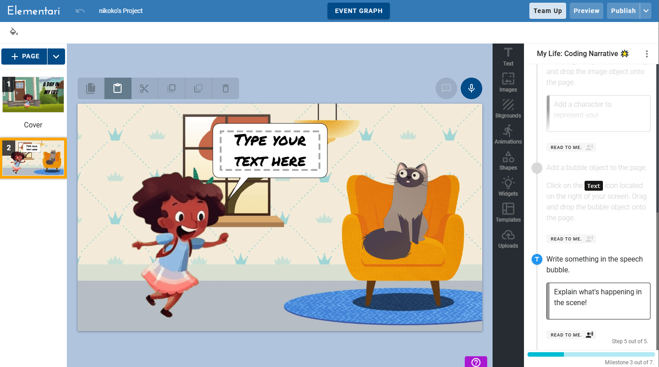Screen dimensions: 659x367
Task: Click 'Add a bubble object to the page.' instruction
Action: (597, 168)
